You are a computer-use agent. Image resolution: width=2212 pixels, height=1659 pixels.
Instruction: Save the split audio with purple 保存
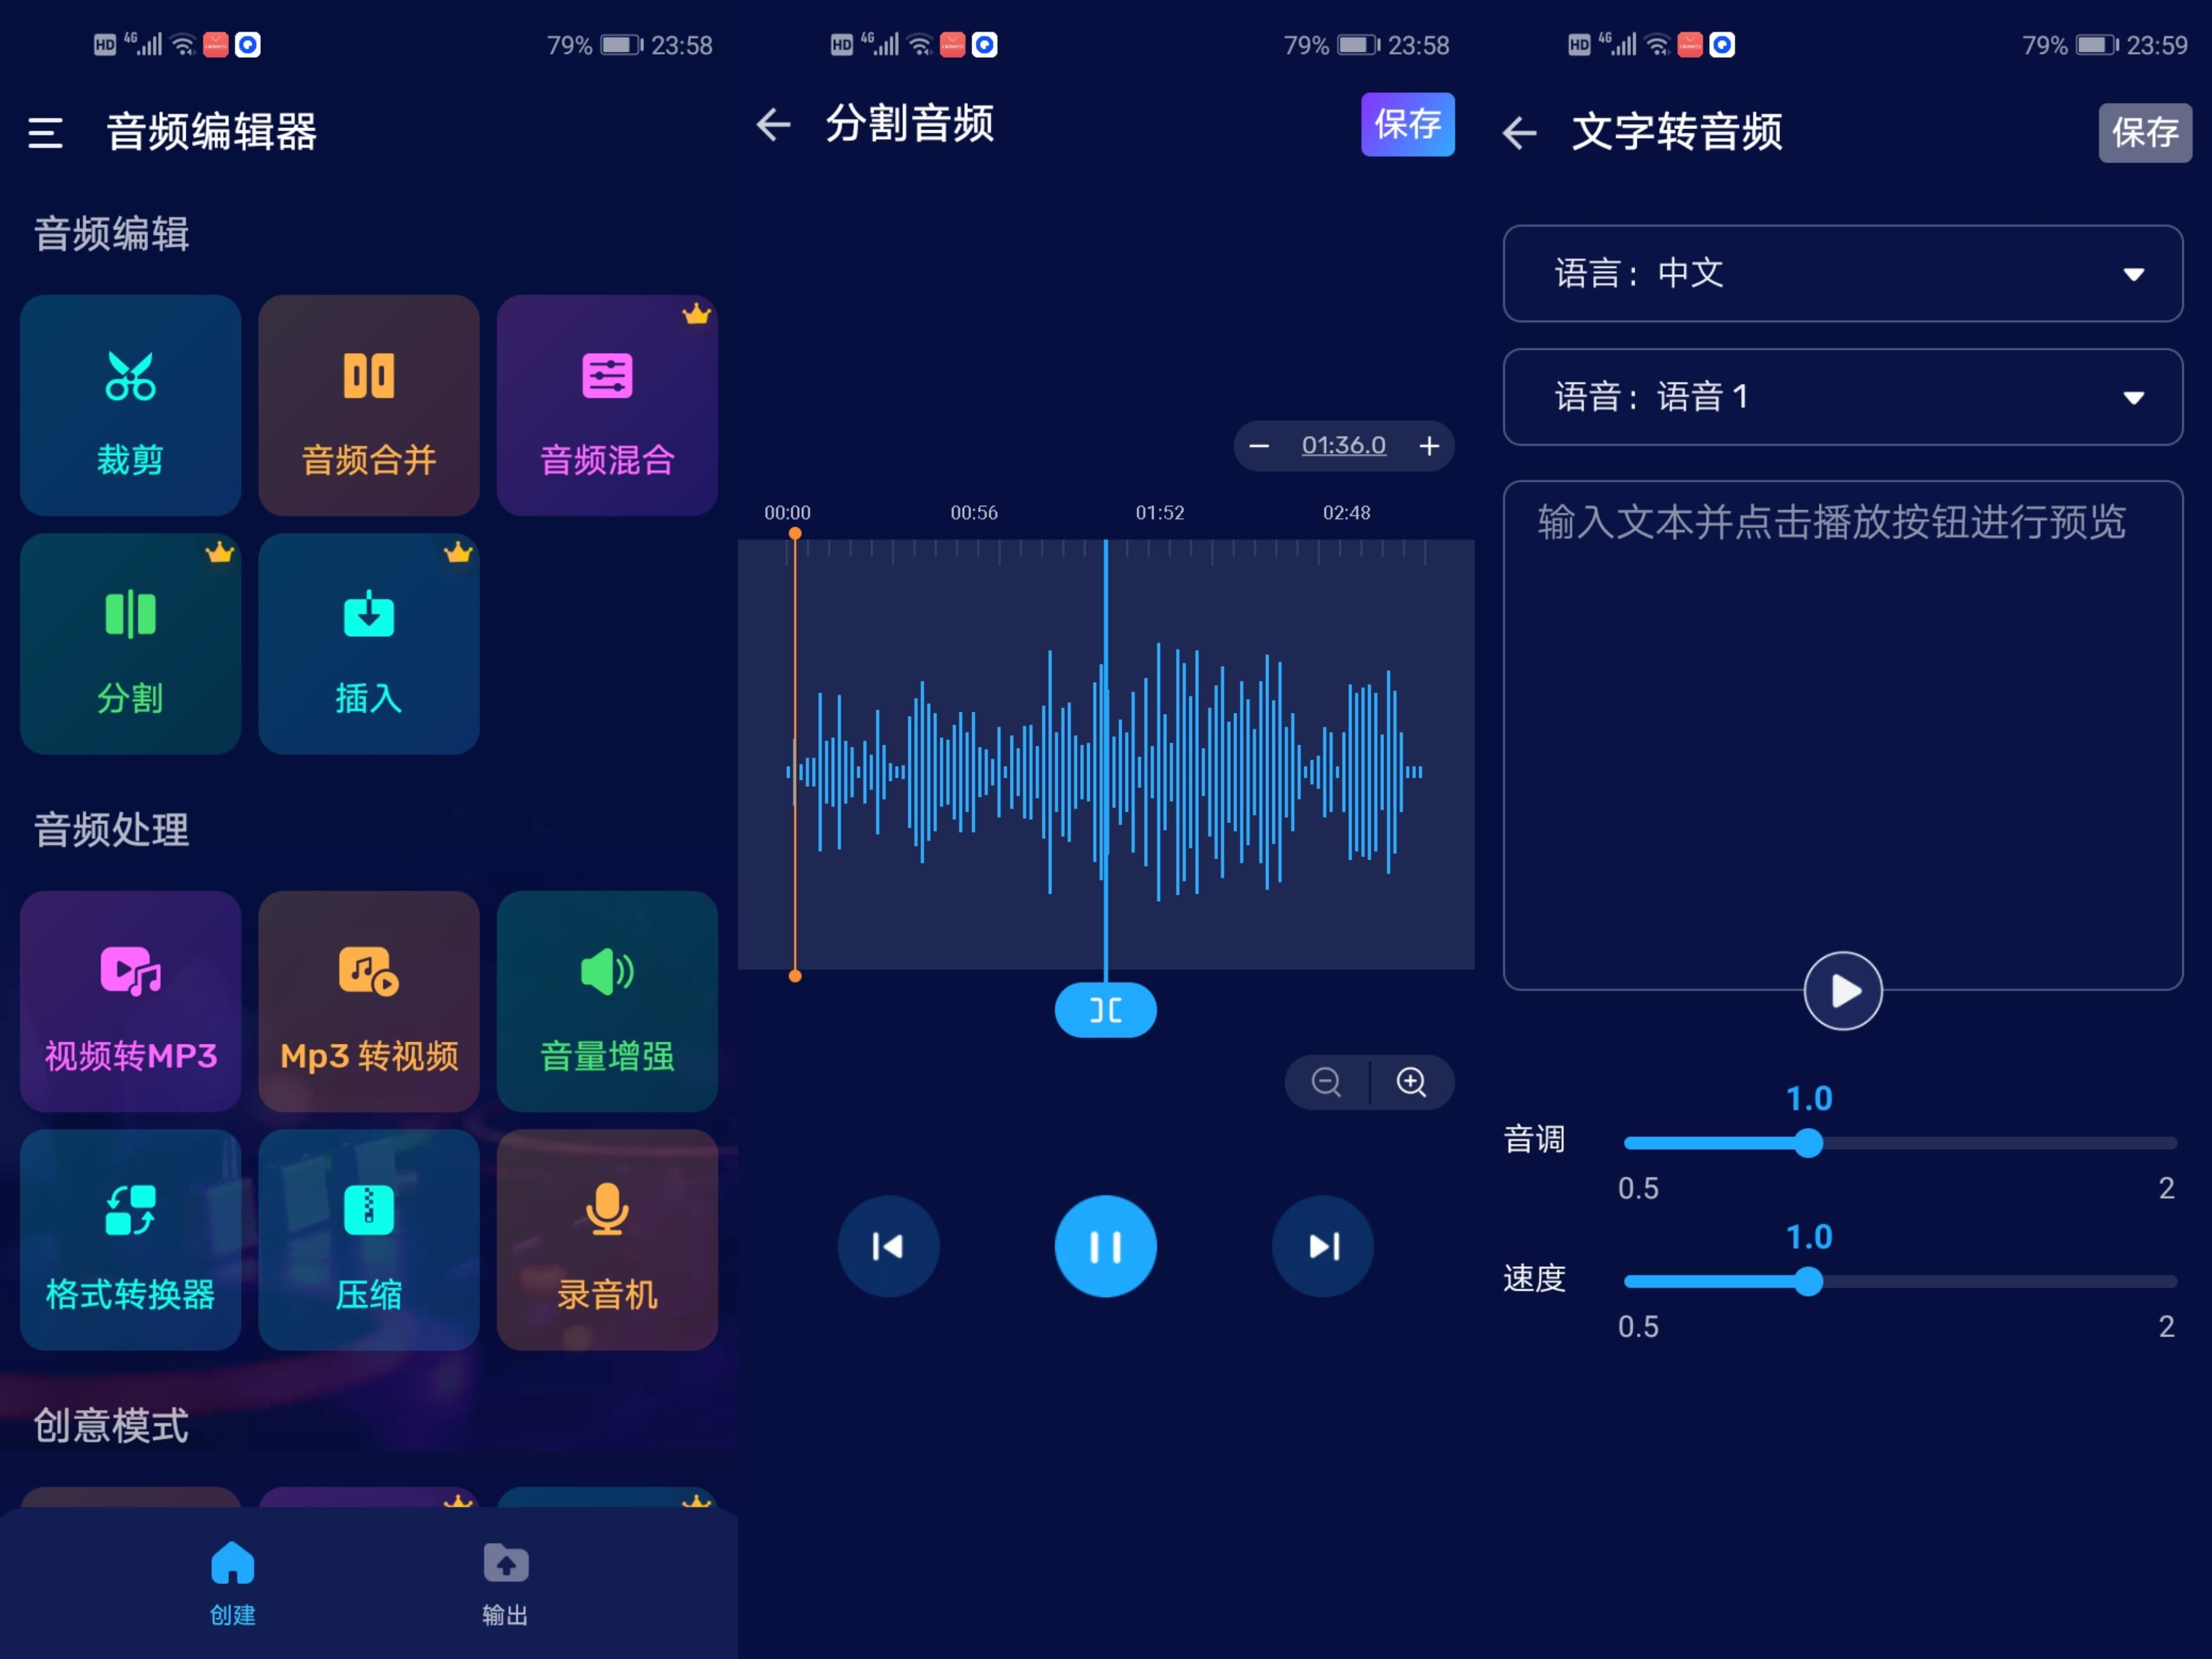(1407, 124)
